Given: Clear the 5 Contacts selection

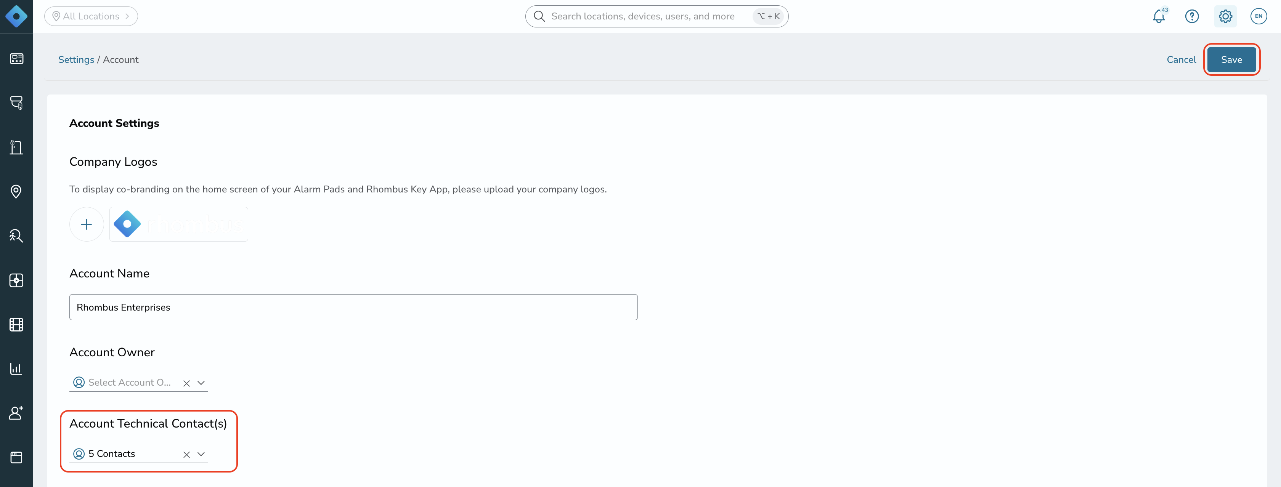Looking at the screenshot, I should pos(186,455).
